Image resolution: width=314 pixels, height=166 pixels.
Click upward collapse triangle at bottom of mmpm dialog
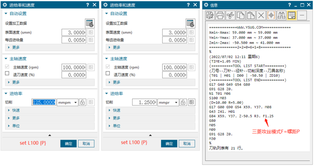[50, 135]
